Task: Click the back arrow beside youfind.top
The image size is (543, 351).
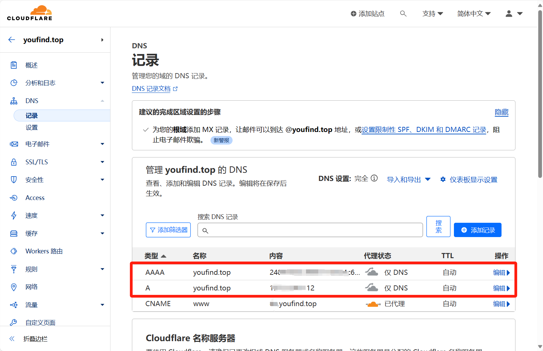Action: [x=12, y=40]
